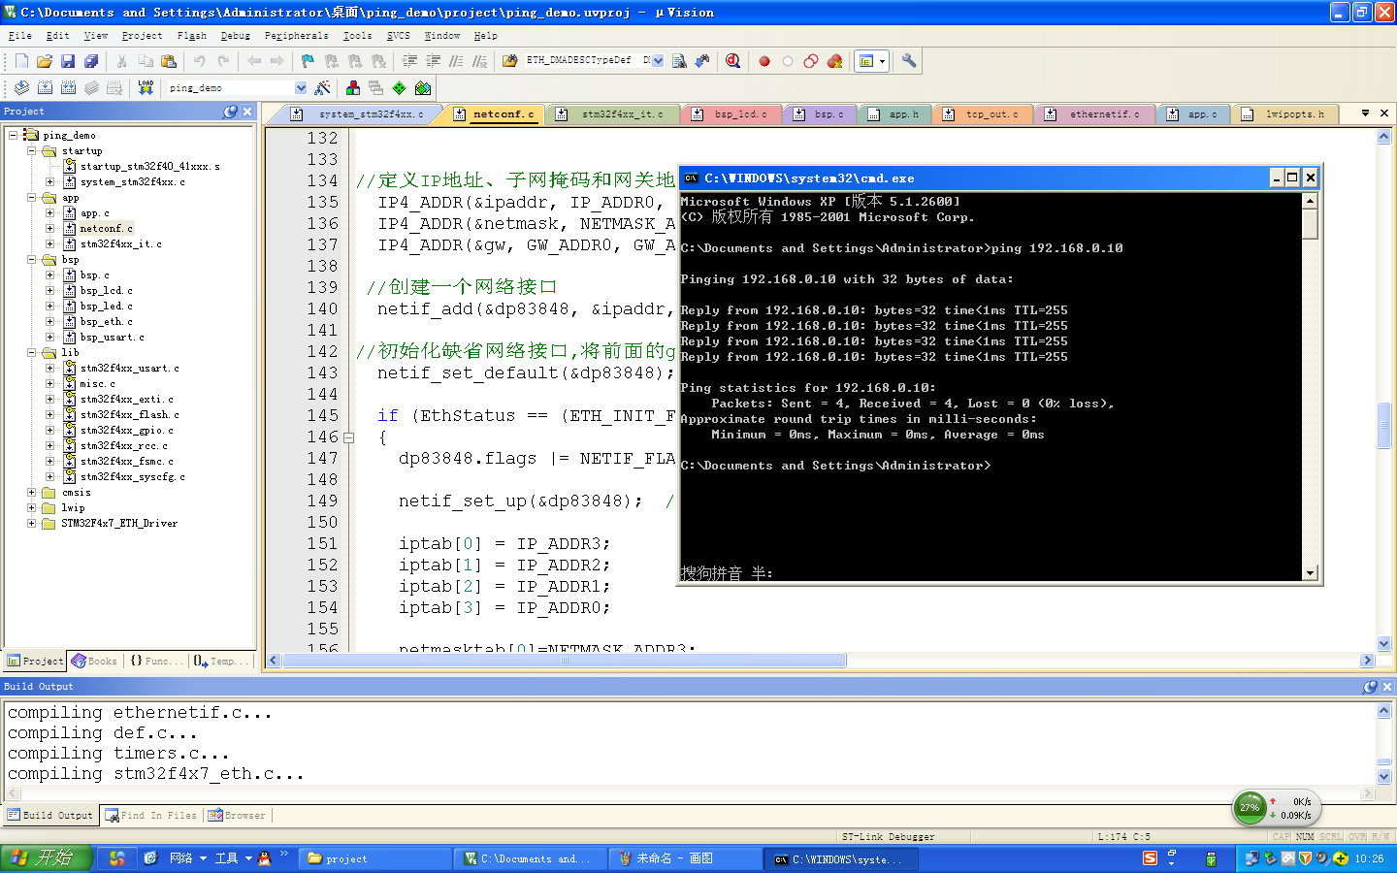This screenshot has width=1397, height=873.
Task: Open Browser output tab
Action: pyautogui.click(x=236, y=816)
